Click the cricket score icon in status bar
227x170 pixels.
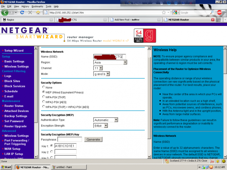pos(167,161)
